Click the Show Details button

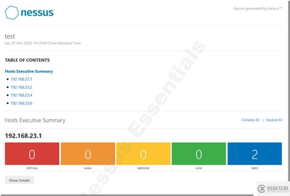(19, 180)
